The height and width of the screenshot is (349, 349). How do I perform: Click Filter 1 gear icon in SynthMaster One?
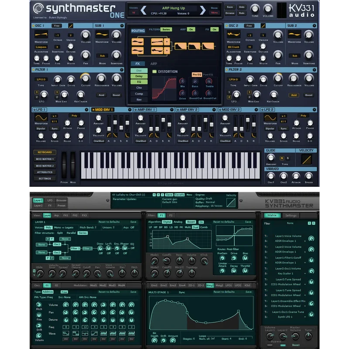click(122, 70)
